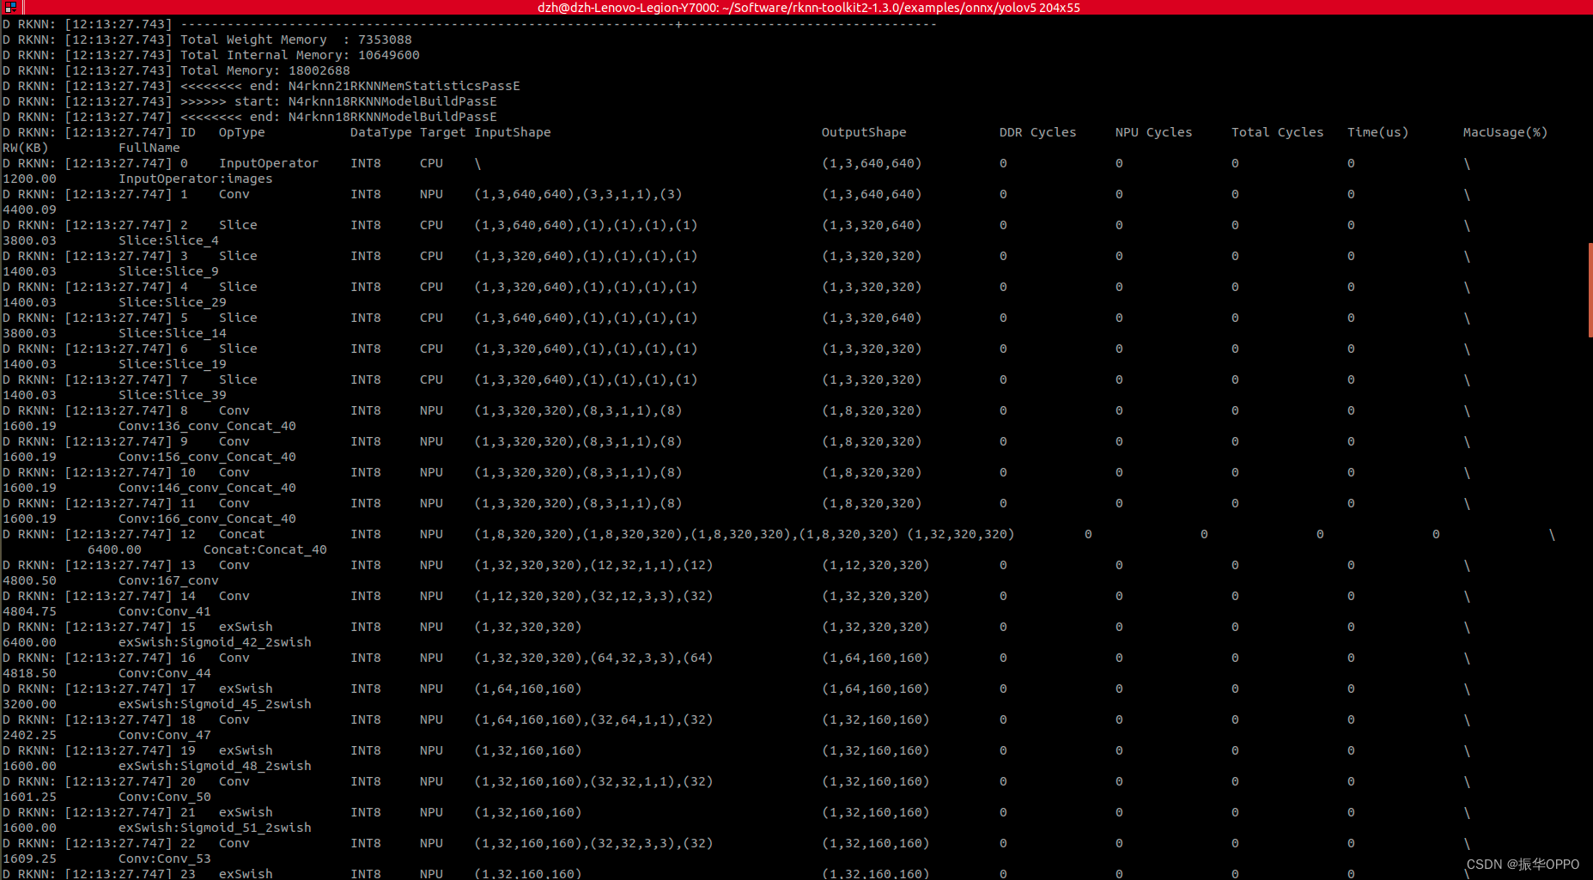Screen dimensions: 1593x880
Task: Click the terminal title bar path text
Action: click(x=808, y=8)
